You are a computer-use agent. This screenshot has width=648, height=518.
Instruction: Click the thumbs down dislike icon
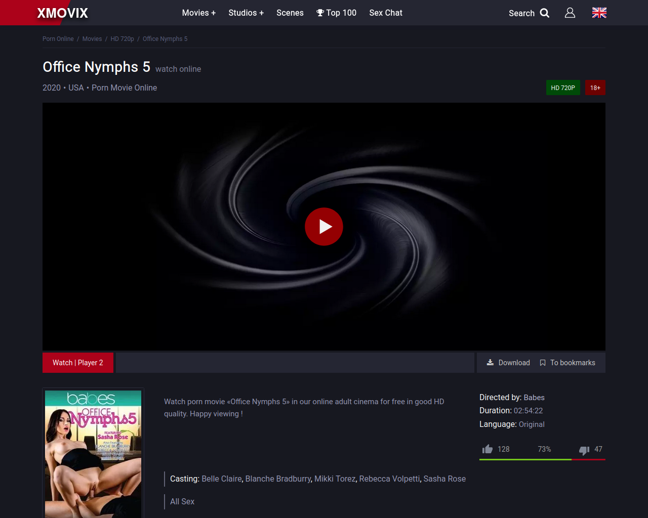tap(584, 450)
